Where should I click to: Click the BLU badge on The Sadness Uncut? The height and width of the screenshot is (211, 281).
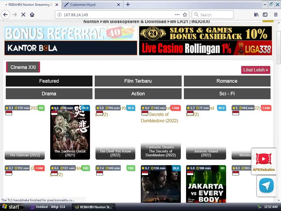click(85, 108)
